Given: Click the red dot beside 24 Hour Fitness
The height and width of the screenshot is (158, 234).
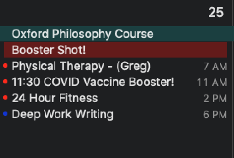Looking at the screenshot, I should click(5, 97).
